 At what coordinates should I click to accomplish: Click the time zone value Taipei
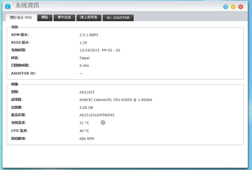click(84, 58)
